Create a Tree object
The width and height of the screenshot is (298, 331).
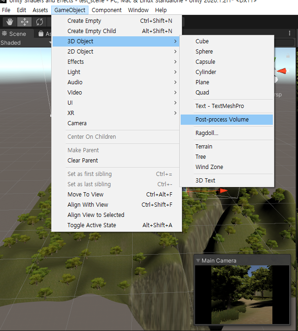pyautogui.click(x=227, y=157)
